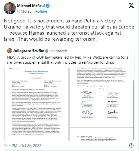
Task: Click the blue verified checkmark badge
Action: click(48, 6)
